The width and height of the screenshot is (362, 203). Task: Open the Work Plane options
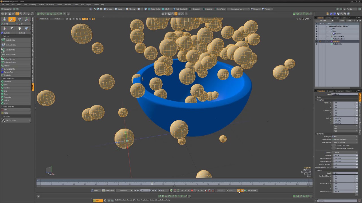tap(220, 9)
